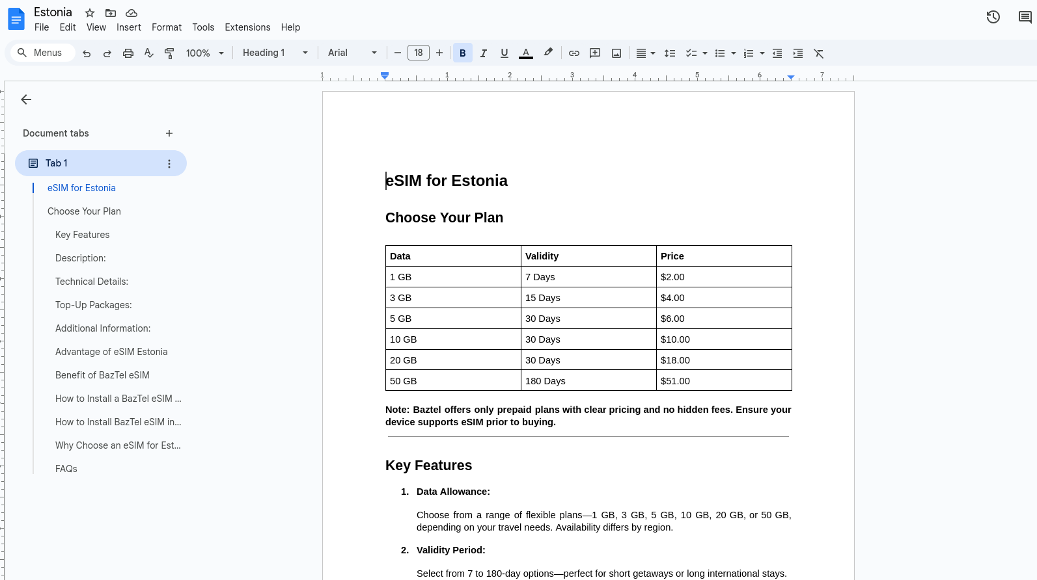This screenshot has width=1037, height=580.
Task: Open the Extensions menu
Action: [x=247, y=27]
